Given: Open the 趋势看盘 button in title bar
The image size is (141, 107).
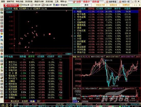Looking at the screenshot, I should point(111,2).
